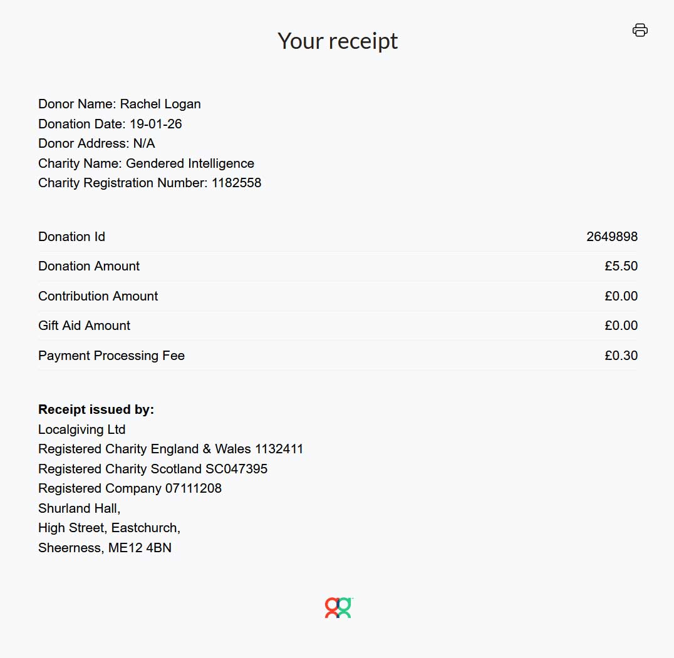Click the Sheerness, ME12 4BN postcode line

coord(105,548)
